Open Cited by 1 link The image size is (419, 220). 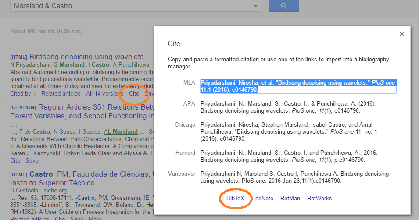(x=23, y=94)
